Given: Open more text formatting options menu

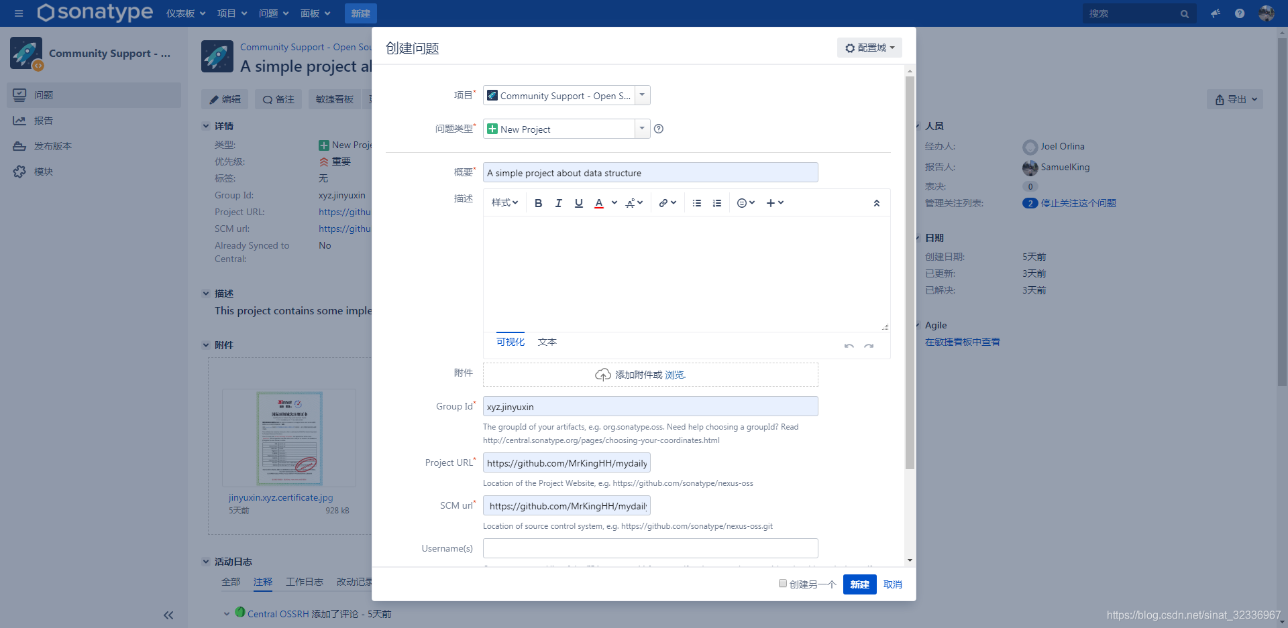Looking at the screenshot, I should tap(634, 203).
